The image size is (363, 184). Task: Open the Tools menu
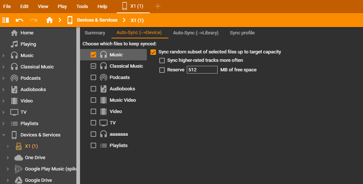tap(82, 6)
